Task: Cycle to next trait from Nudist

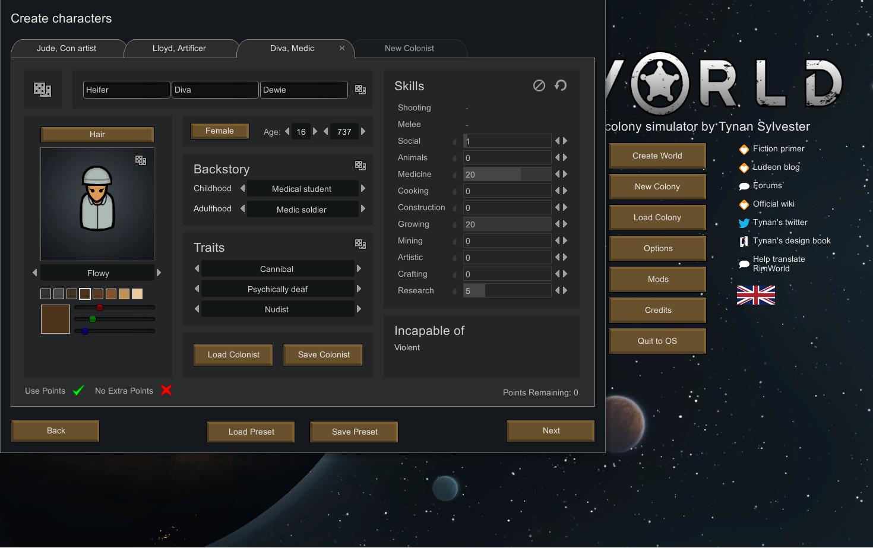Action: click(359, 309)
